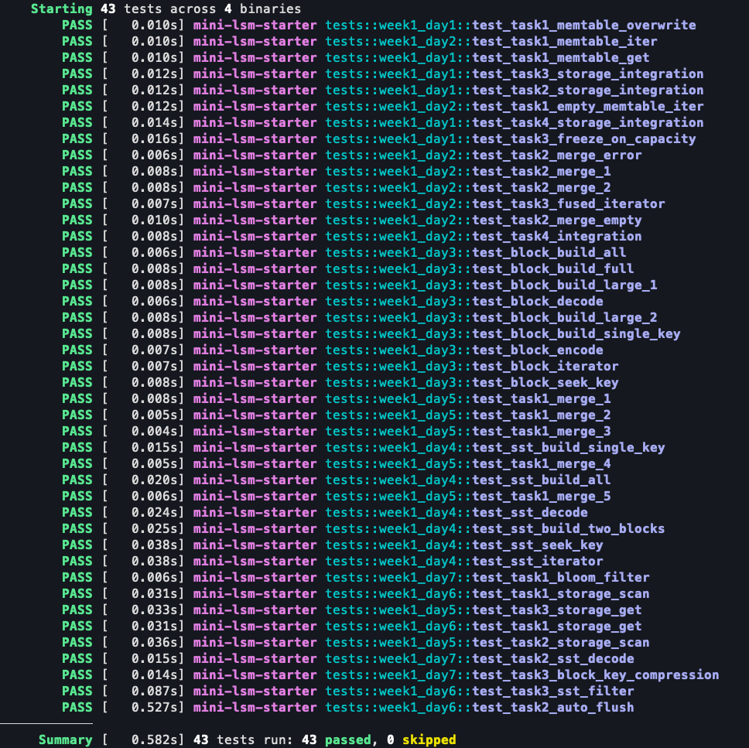
Task: Click the test_task3_block_key_compression test name
Action: (595, 675)
